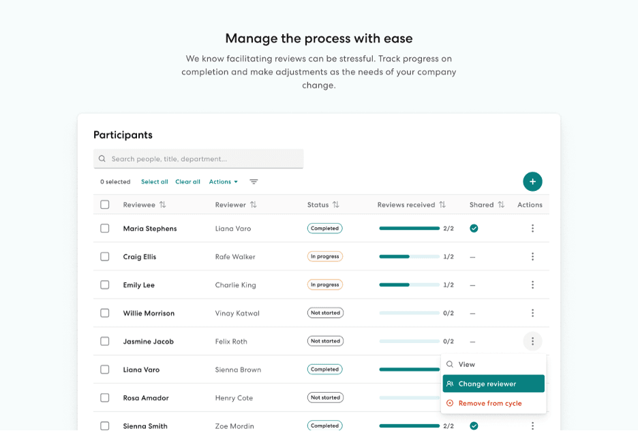
Task: Expand the Actions dropdown
Action: point(224,182)
